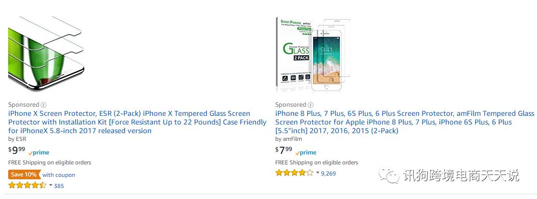Click the $9.99 price of ESR protector

pos(17,150)
